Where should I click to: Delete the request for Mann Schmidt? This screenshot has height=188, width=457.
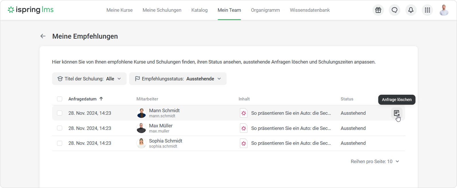coord(397,113)
